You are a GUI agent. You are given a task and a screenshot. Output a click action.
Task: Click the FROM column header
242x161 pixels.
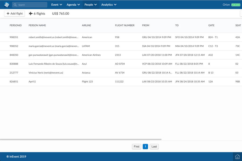coord(145,25)
